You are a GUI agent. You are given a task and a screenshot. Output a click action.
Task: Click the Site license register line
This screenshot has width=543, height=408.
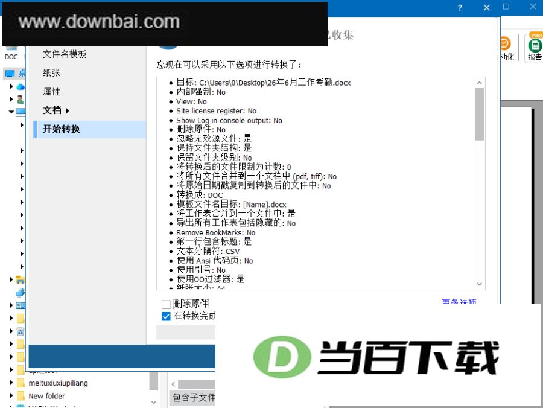216,111
